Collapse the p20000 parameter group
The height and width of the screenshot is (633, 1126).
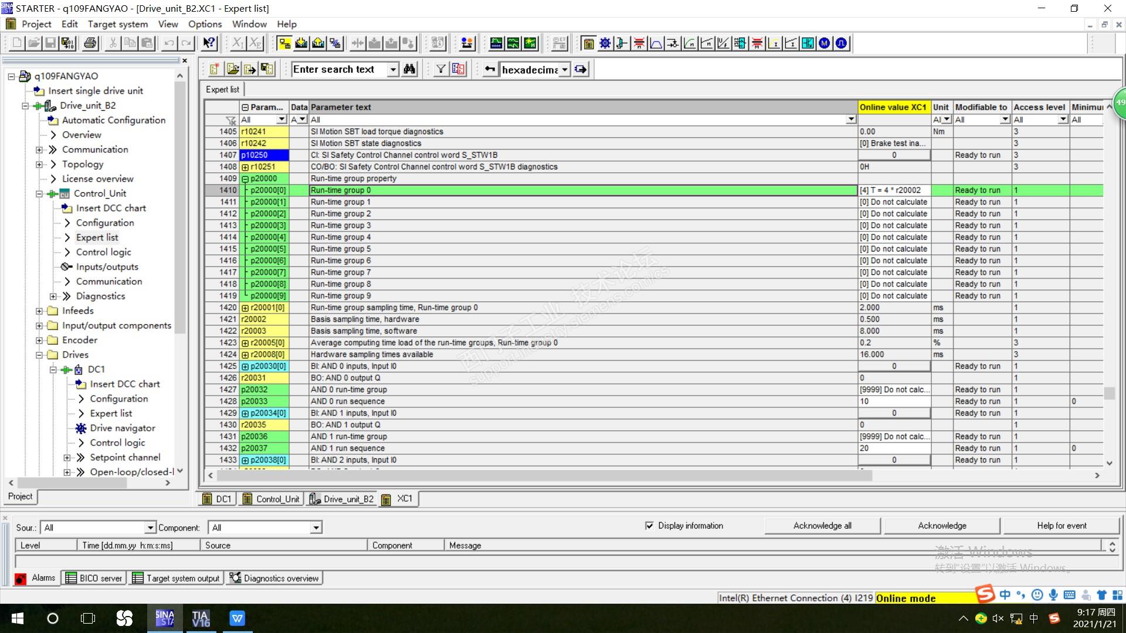coord(245,179)
